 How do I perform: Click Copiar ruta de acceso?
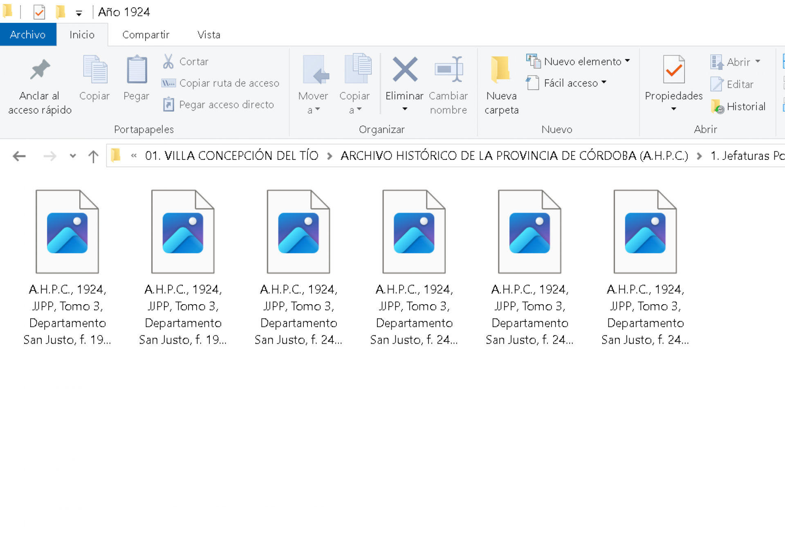[x=229, y=83]
